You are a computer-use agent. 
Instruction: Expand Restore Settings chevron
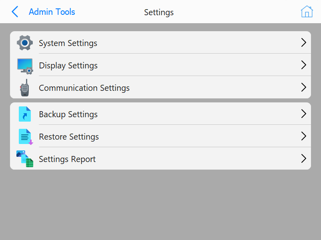(x=304, y=136)
